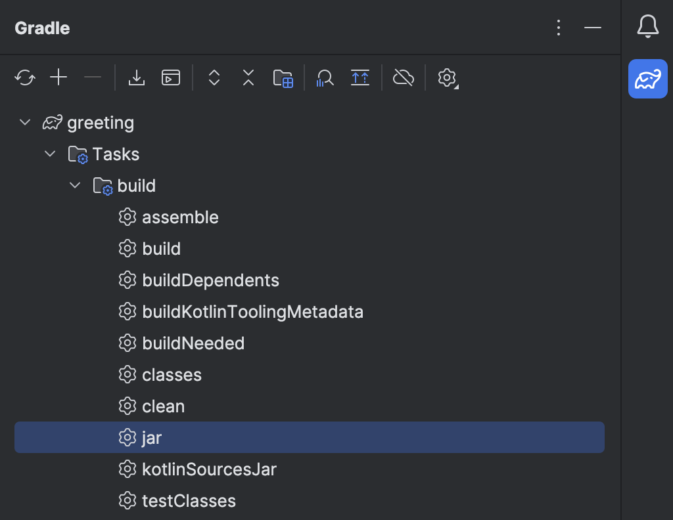Execute a Gradle task
This screenshot has width=673, height=520.
(170, 77)
